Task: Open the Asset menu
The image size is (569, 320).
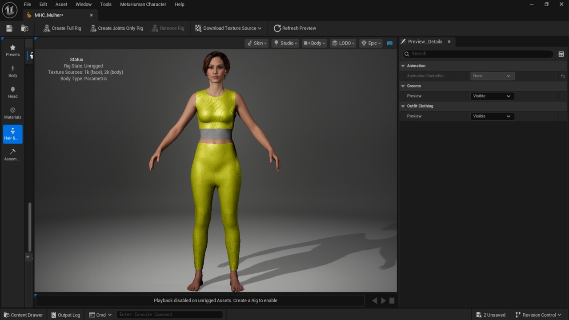Action: pyautogui.click(x=61, y=4)
